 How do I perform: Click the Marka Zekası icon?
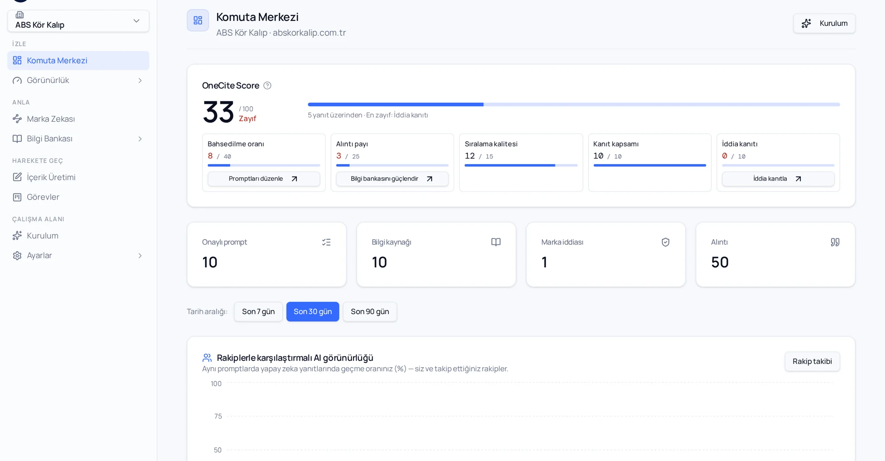coord(17,119)
